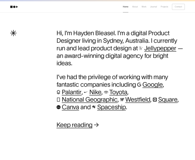
Task: Follow the Google link
Action: click(153, 85)
